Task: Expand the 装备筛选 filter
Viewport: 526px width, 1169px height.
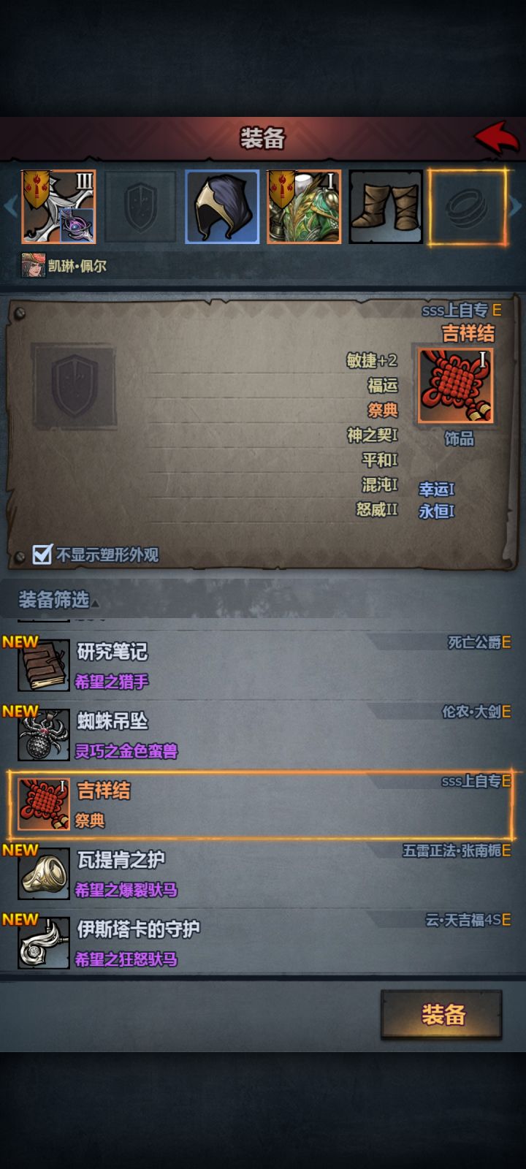Action: click(58, 601)
